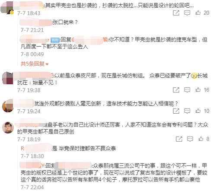Screen dimensions: 216x191
Task: Click the 铁粉 fan badge
Action: (55, 40)
